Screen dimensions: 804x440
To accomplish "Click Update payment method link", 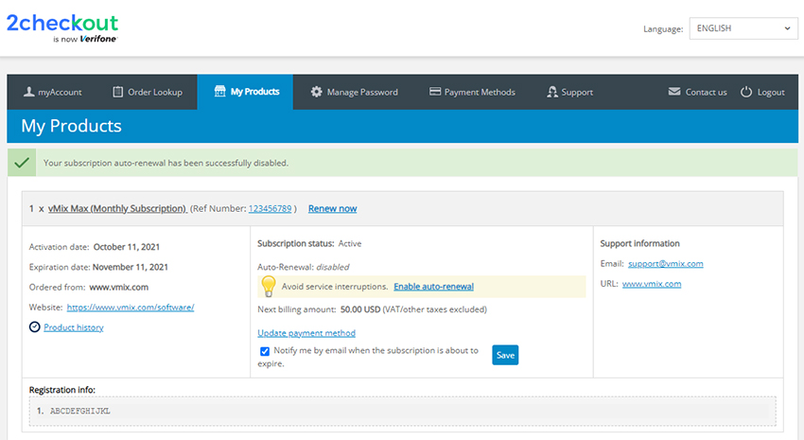I will (306, 333).
